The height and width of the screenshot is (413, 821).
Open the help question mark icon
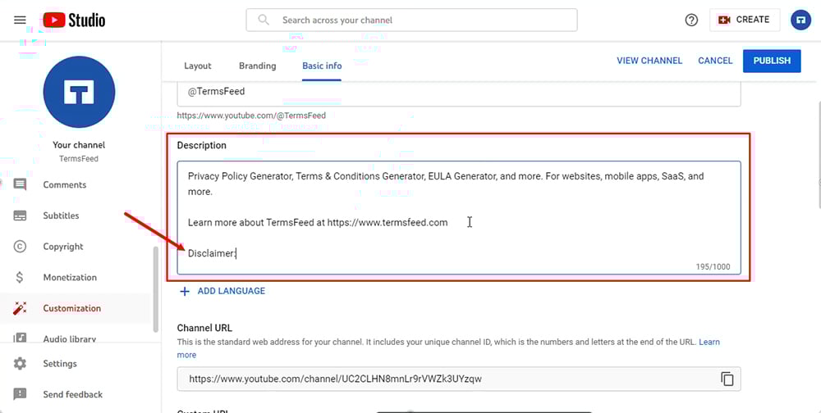coord(691,20)
